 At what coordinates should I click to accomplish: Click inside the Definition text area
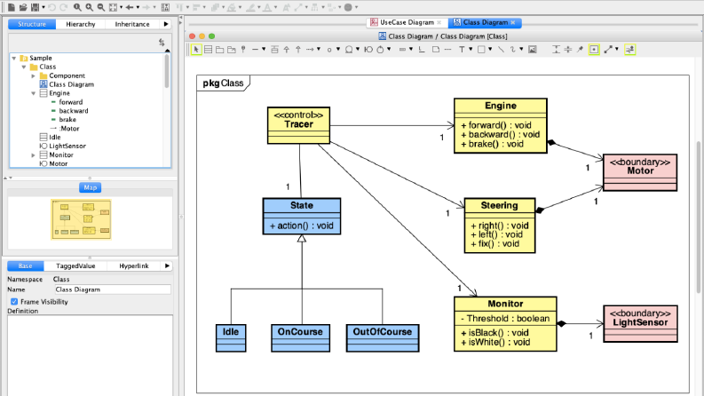(x=90, y=354)
